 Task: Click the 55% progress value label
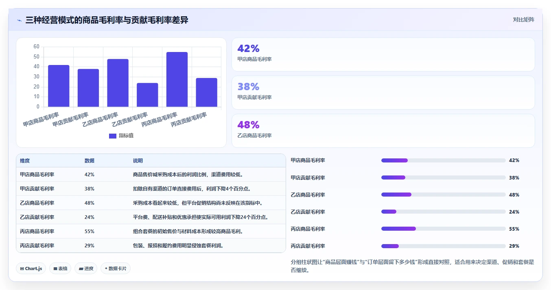coord(514,229)
